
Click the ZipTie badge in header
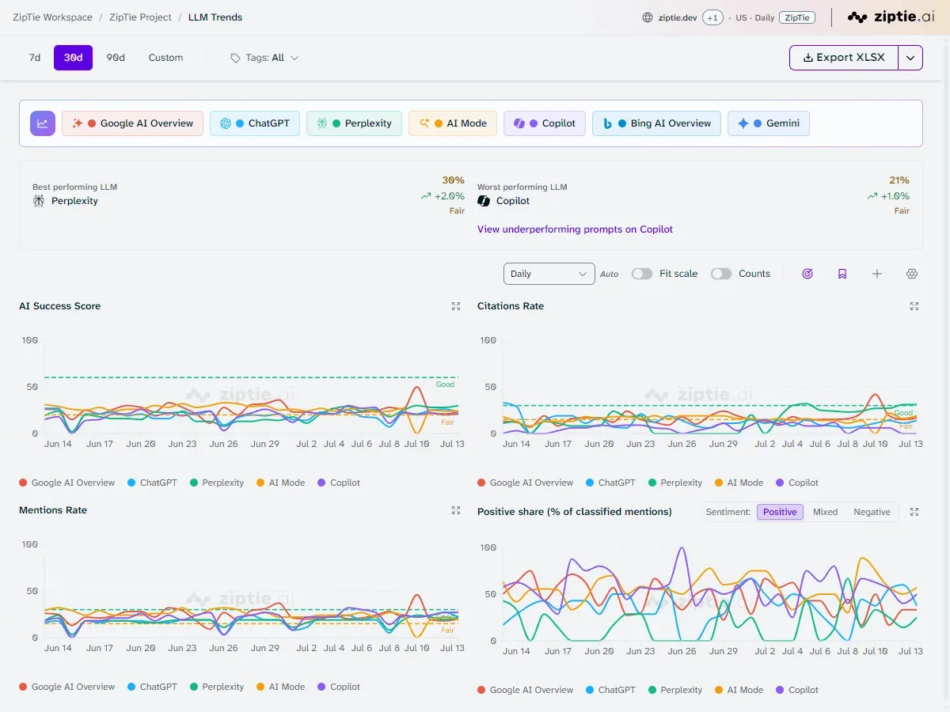pos(797,17)
